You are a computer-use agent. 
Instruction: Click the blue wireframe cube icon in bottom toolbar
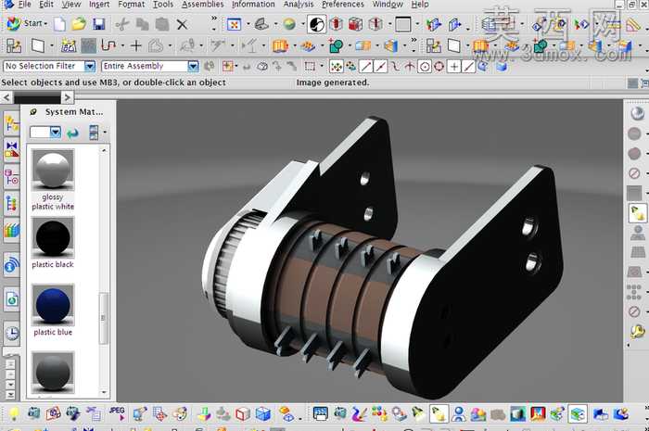click(263, 413)
